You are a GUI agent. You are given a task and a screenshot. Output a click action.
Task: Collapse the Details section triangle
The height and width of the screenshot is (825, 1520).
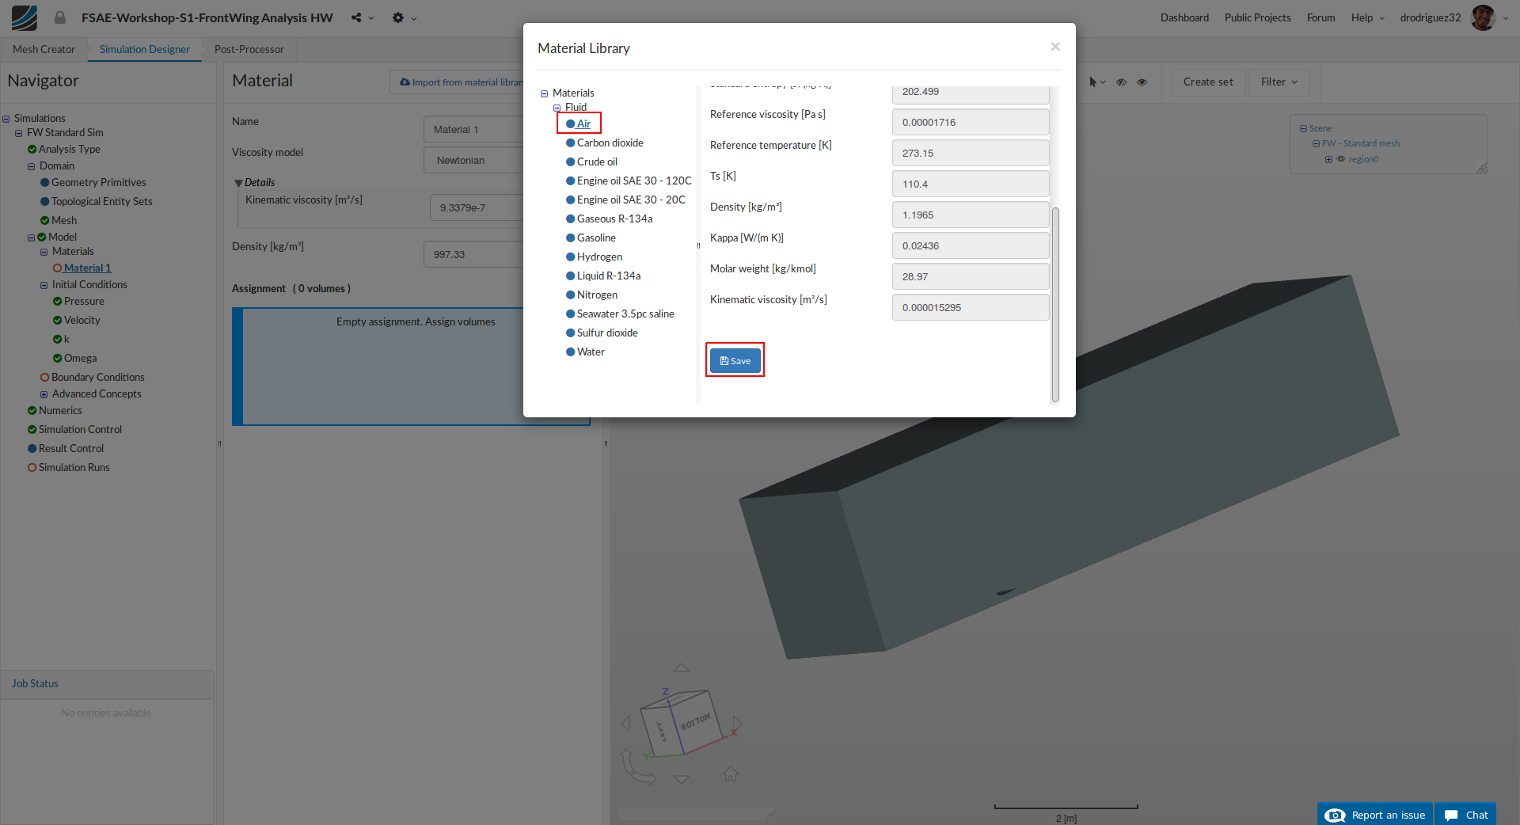coord(238,183)
